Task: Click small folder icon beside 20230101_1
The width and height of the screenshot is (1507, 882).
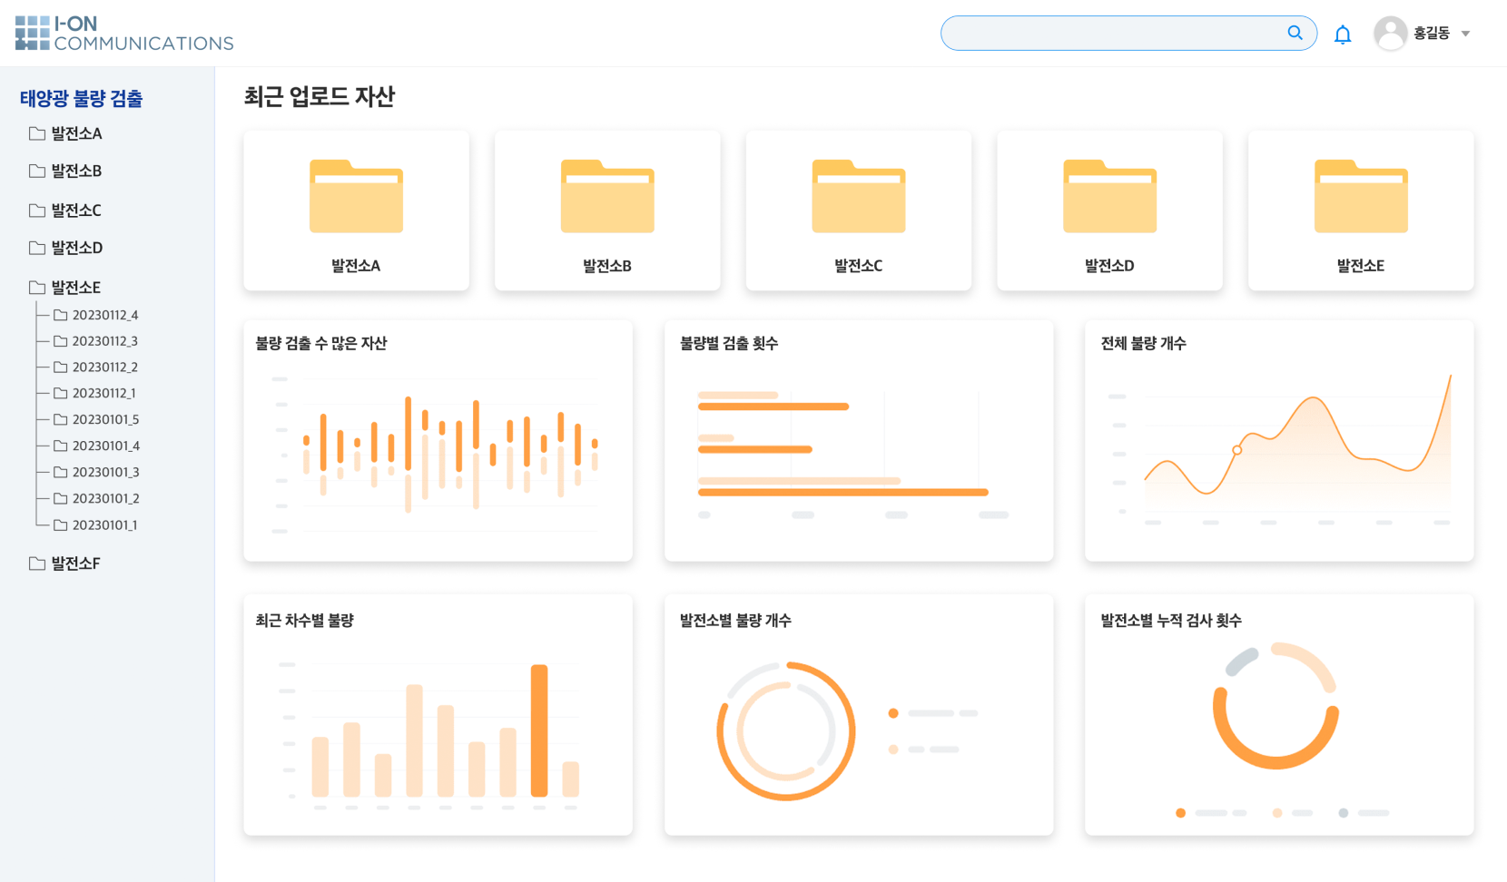Action: (61, 524)
